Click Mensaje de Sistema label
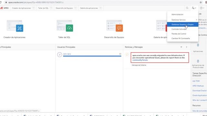Image resolution: width=207 pixels, height=116 pixels. (x=139, y=65)
